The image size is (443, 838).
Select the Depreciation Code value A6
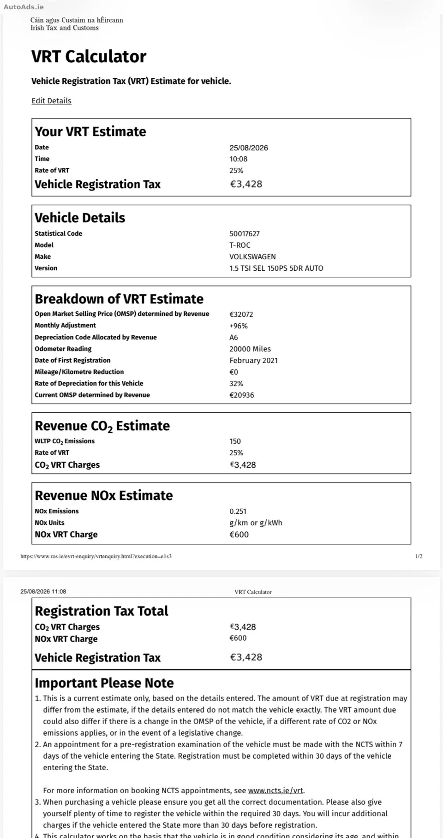(x=234, y=337)
